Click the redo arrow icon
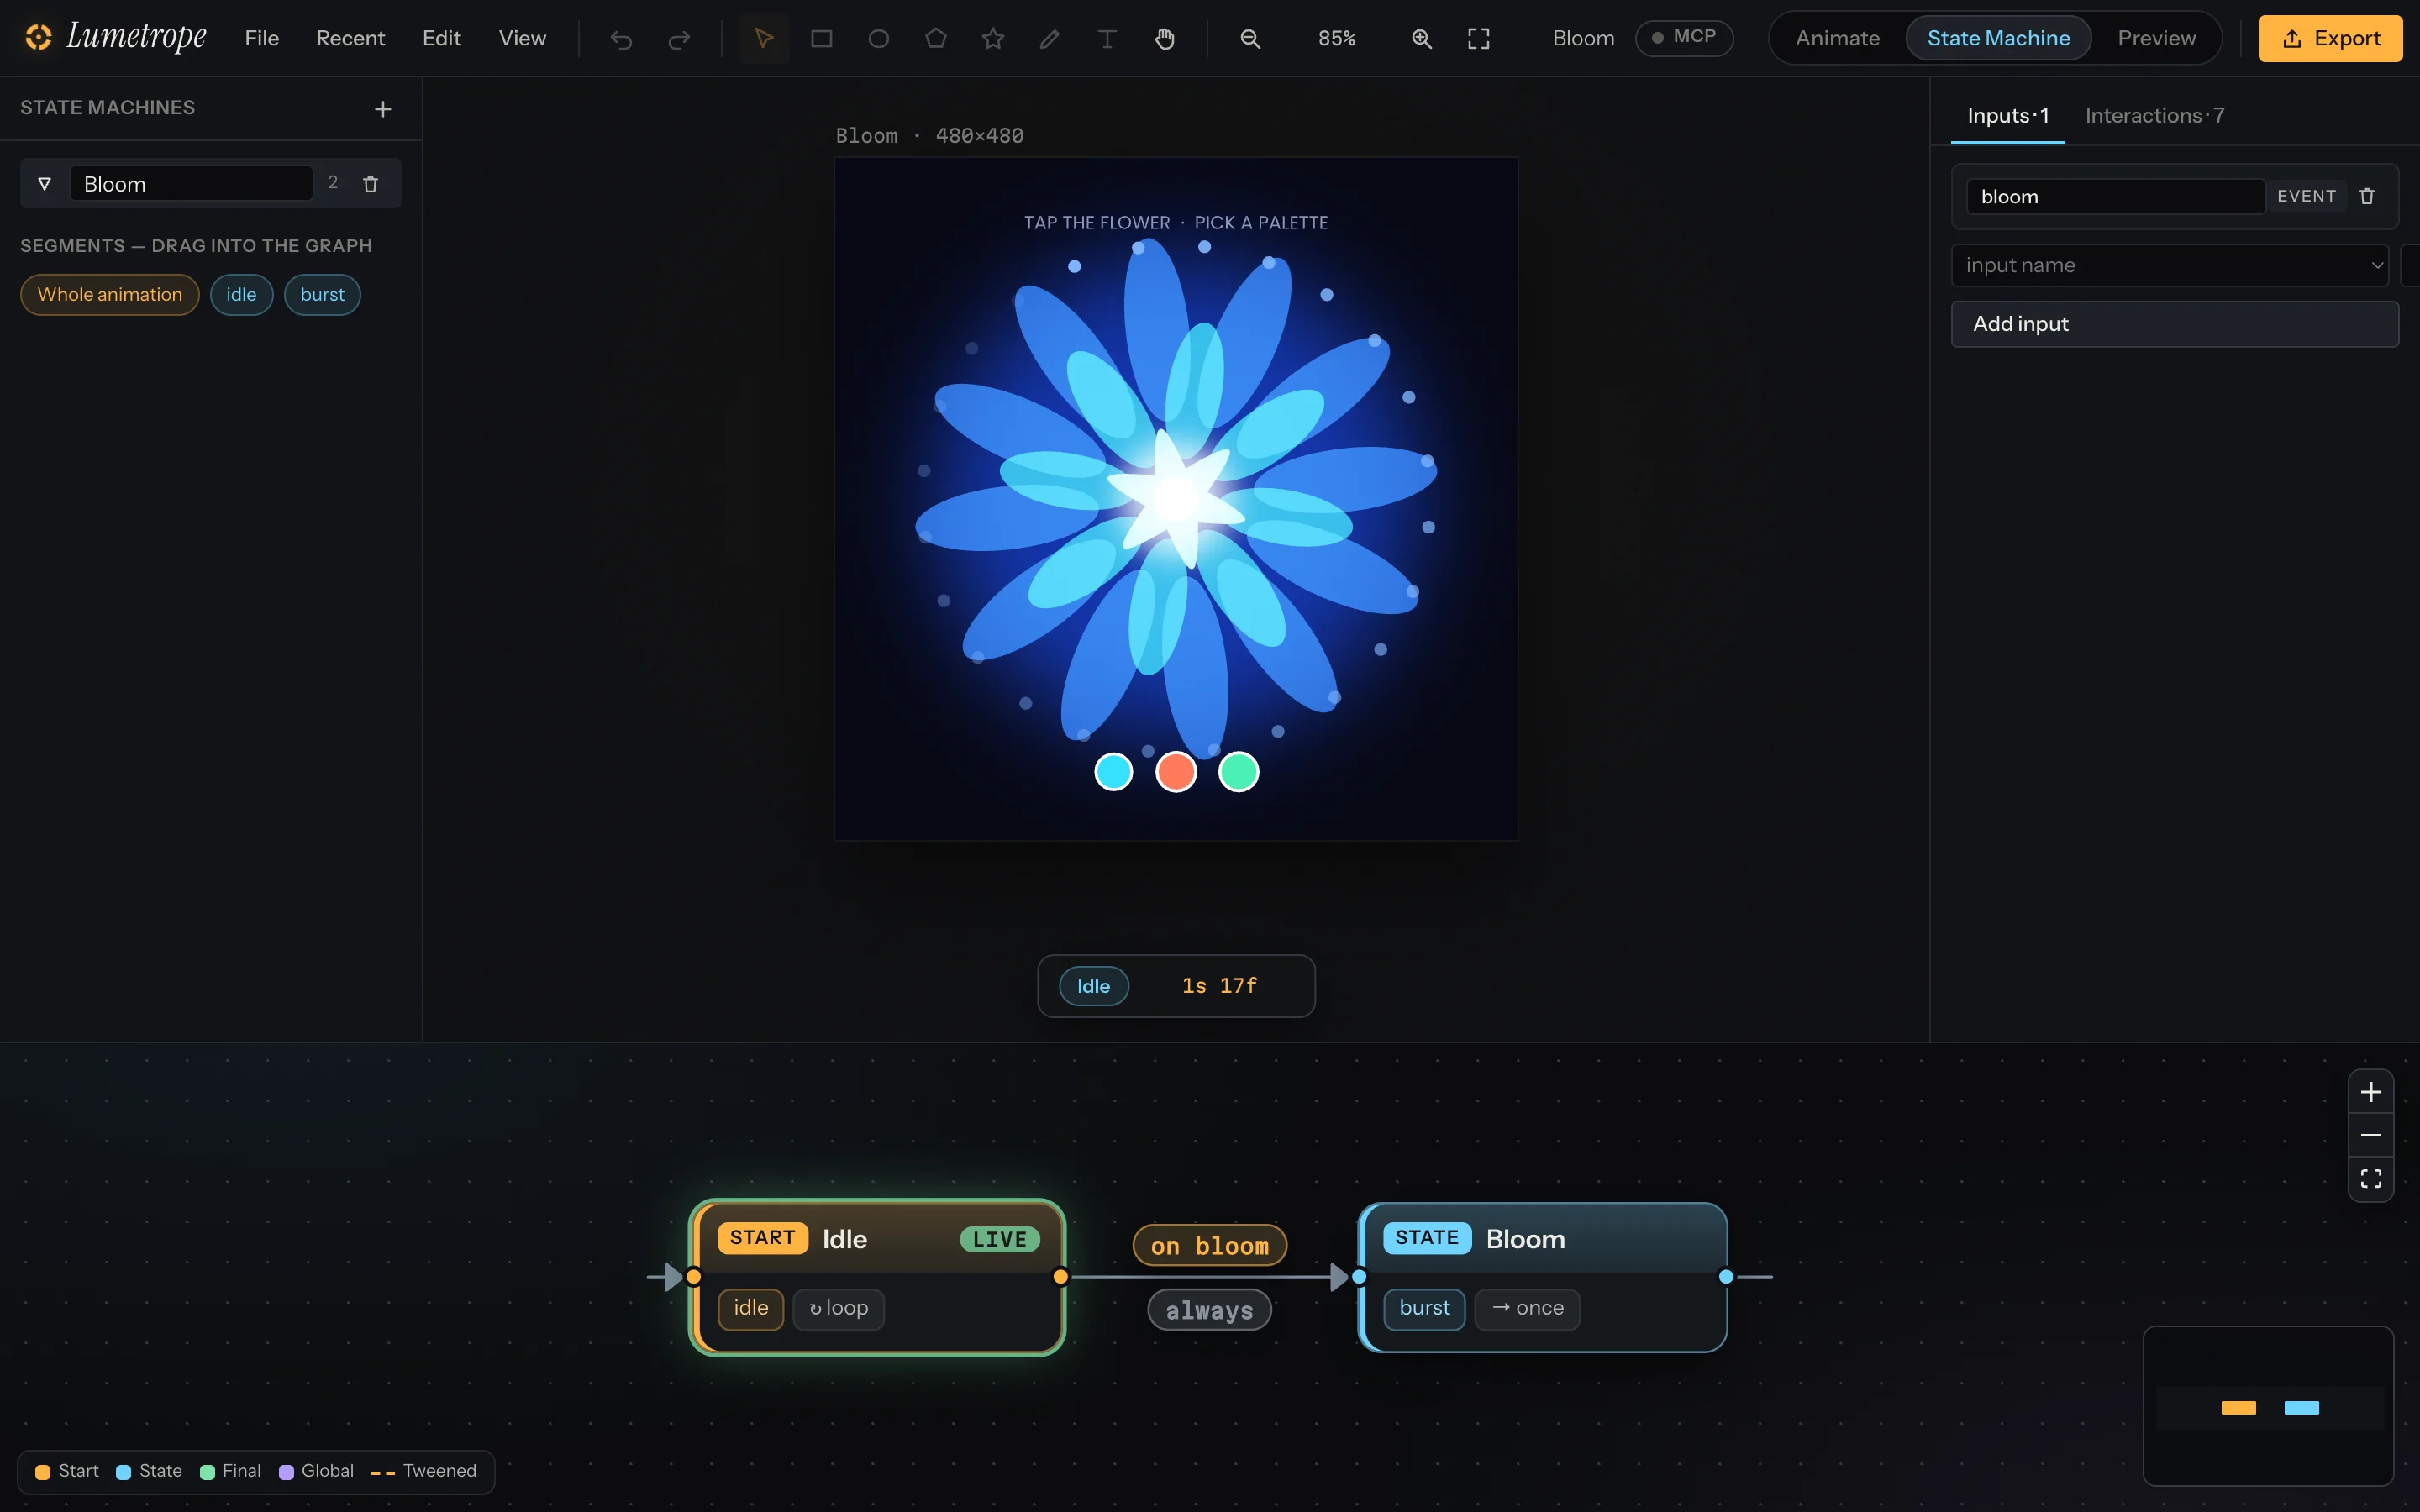This screenshot has height=1512, width=2420. coord(679,39)
